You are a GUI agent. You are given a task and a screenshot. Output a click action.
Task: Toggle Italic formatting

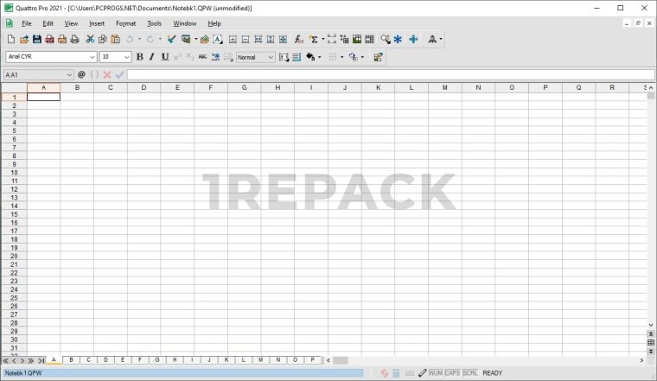pyautogui.click(x=152, y=57)
